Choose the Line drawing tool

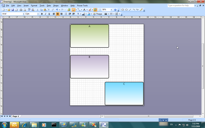click(130, 10)
